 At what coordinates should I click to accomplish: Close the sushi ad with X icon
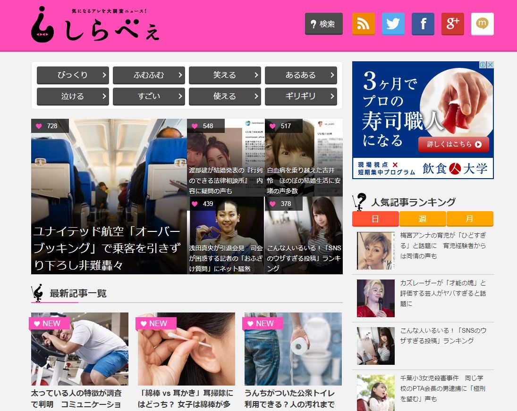(490, 65)
